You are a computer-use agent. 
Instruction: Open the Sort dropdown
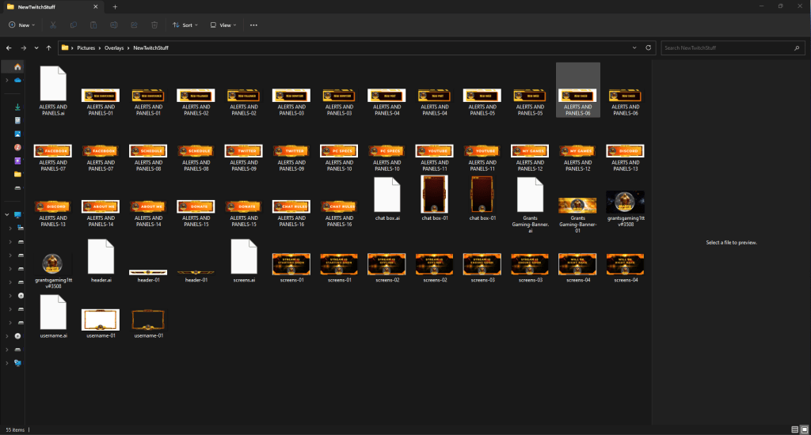point(186,25)
